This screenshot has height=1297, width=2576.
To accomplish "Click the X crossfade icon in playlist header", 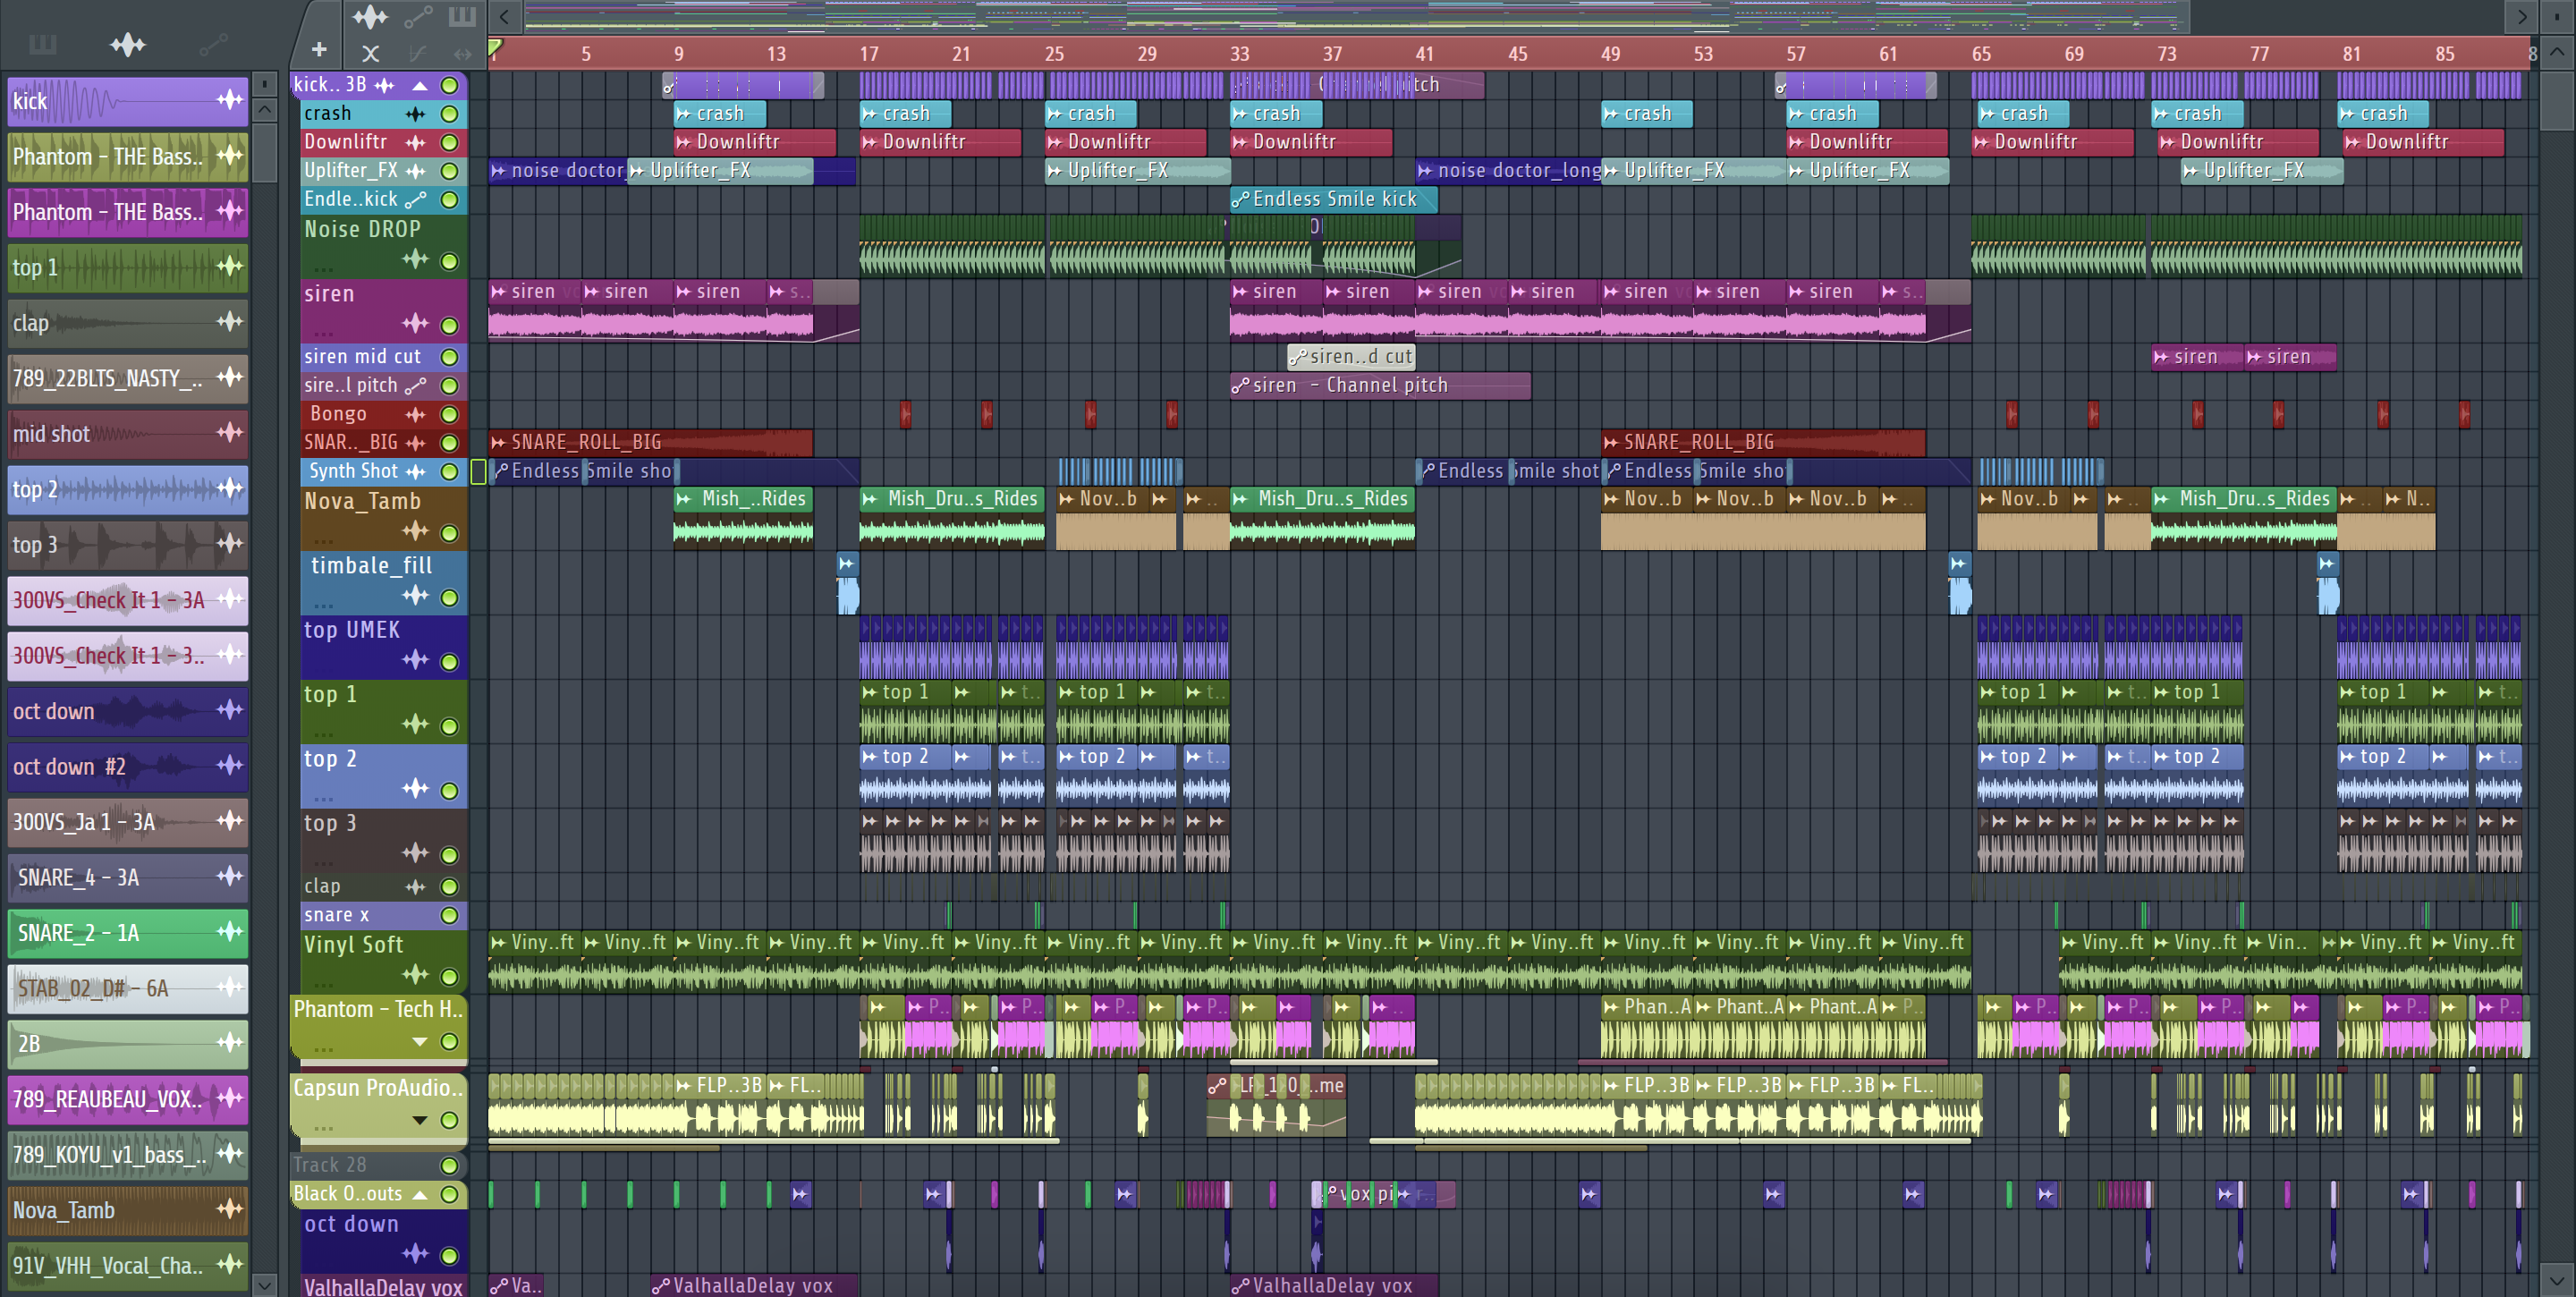I will 370,53.
